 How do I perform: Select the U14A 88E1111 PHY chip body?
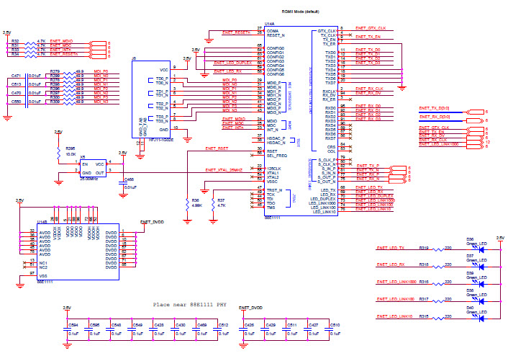(293, 120)
